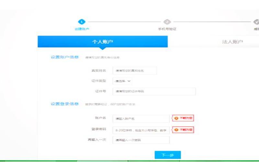The width and height of the screenshot is (259, 162).
Task: Focus the 登录密码 input field
Action: click(x=141, y=130)
